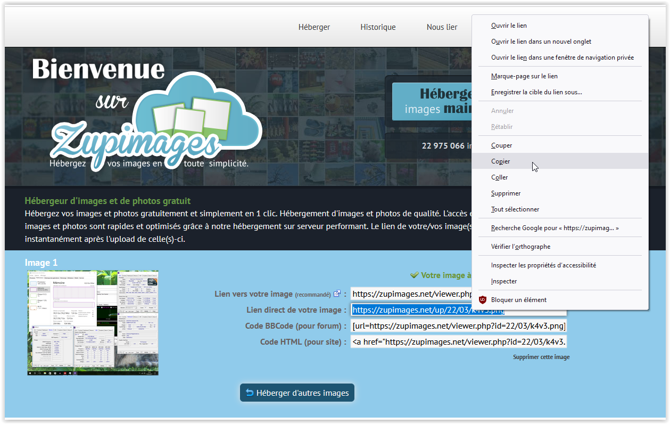Choose 'Ouvrir le lien' in context menu

tap(560, 26)
